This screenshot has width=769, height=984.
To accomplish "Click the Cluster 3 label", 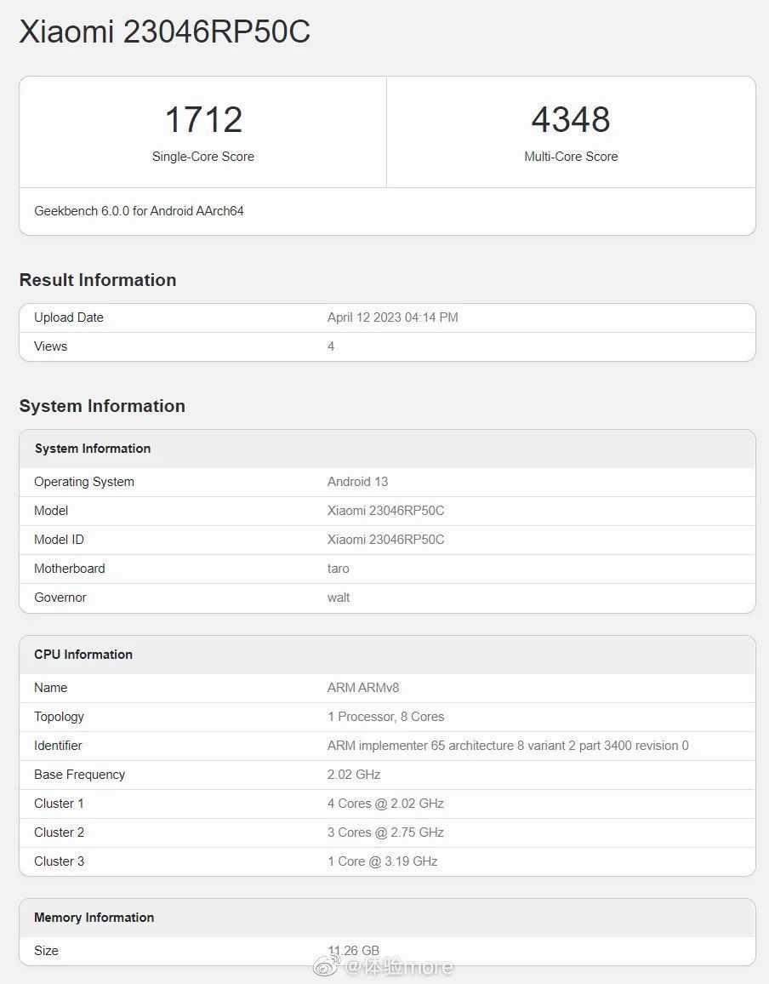I will point(59,861).
